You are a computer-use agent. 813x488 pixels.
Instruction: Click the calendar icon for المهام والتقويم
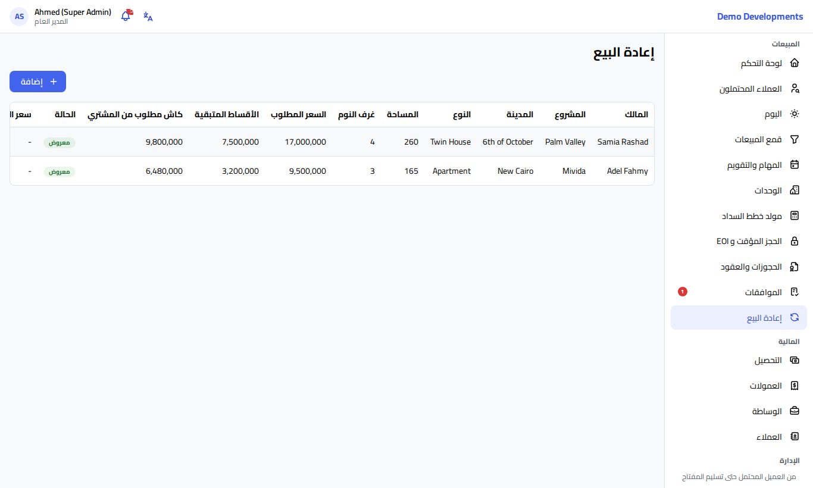[794, 165]
